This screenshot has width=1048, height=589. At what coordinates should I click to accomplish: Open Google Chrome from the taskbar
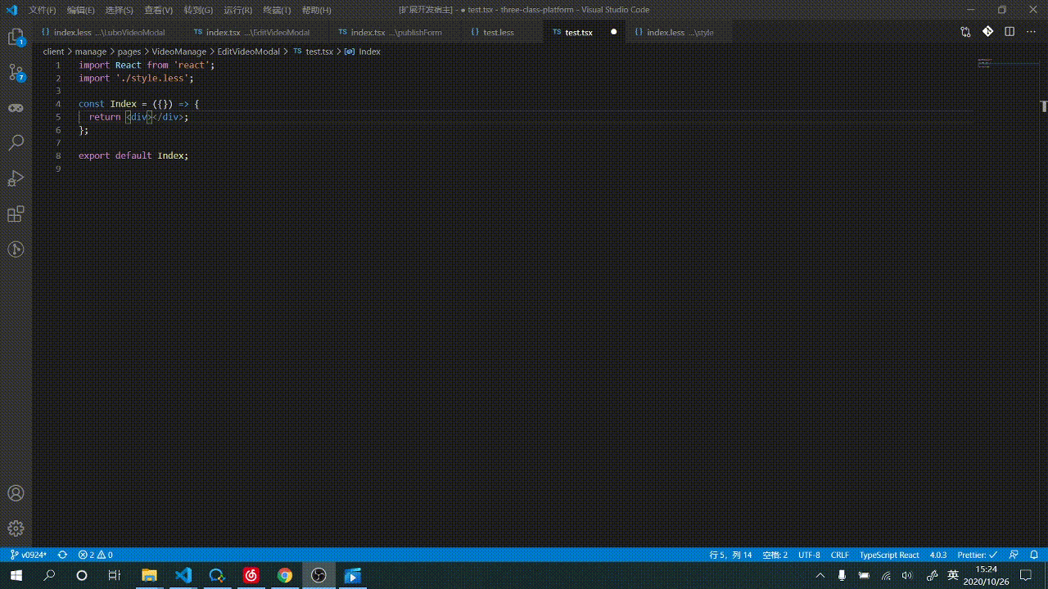pos(284,576)
